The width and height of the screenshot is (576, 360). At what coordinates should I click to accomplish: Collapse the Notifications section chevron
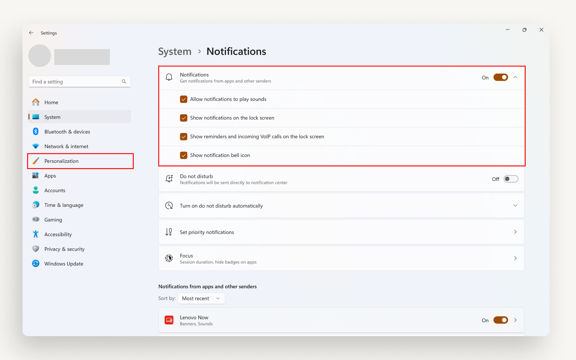pos(515,77)
